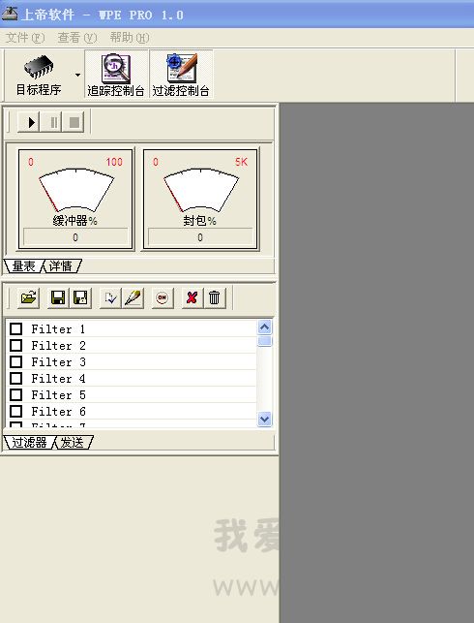Switch to the 发送 (send) tab
This screenshot has height=623, width=474.
[73, 442]
